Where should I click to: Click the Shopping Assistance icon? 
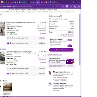coord(50,73)
